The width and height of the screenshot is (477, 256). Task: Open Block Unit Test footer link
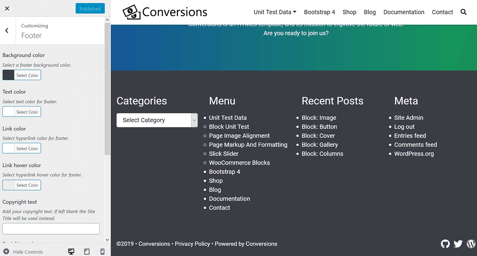click(x=229, y=127)
